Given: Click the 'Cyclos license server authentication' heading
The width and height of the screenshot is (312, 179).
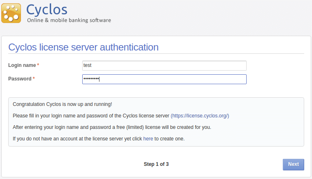Looking at the screenshot, I should tap(83, 47).
